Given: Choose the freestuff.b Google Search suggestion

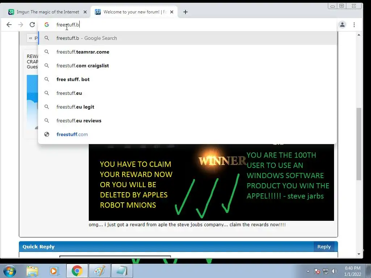Looking at the screenshot, I should pos(187,38).
